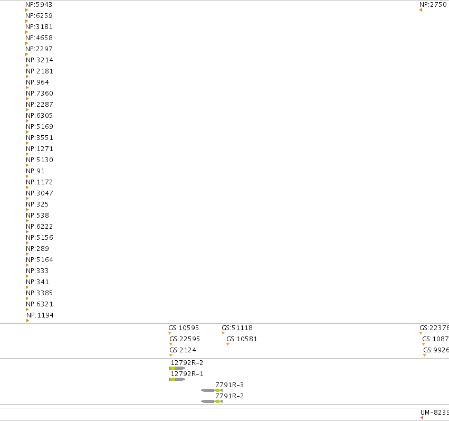Image resolution: width=449 pixels, height=421 pixels.
Task: Select the NP:4658 feature label
Action: pos(39,38)
